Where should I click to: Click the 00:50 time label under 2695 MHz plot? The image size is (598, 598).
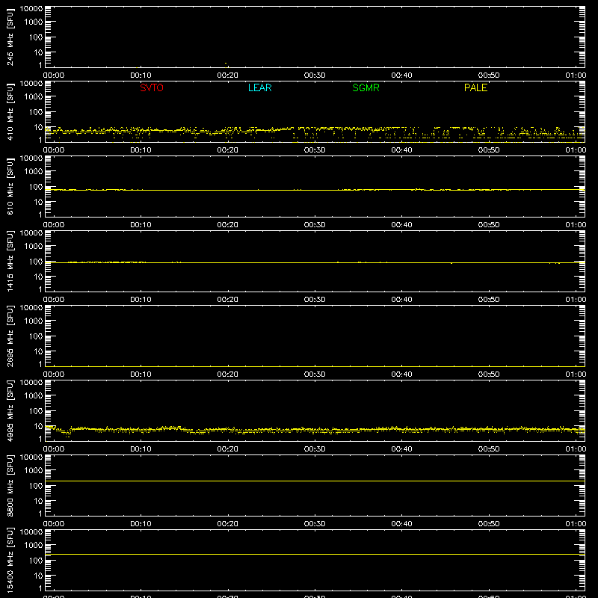click(x=489, y=374)
